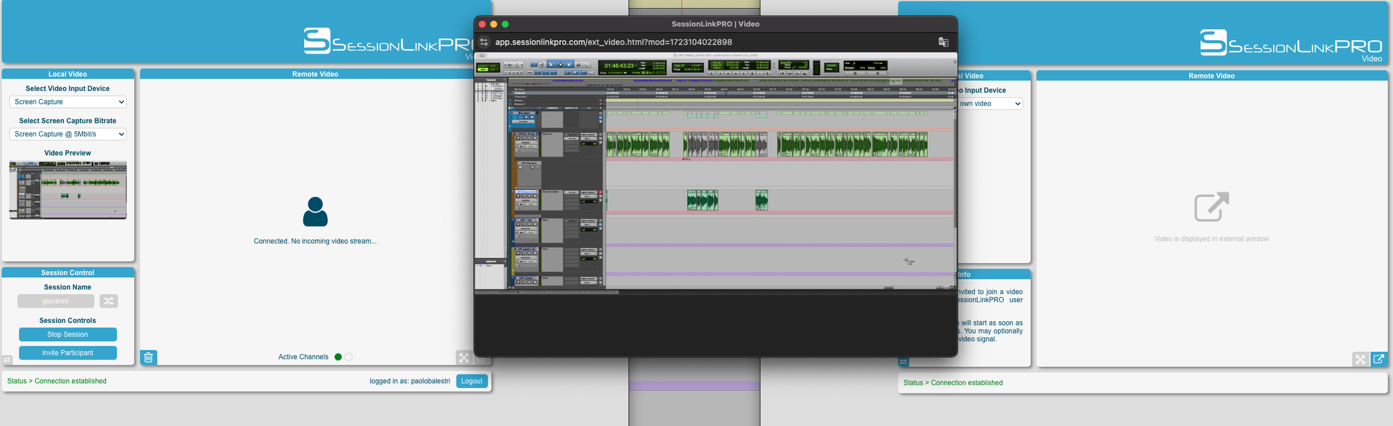Click the swap arrows icon in right Info panel
This screenshot has width=1393, height=426.
903,362
